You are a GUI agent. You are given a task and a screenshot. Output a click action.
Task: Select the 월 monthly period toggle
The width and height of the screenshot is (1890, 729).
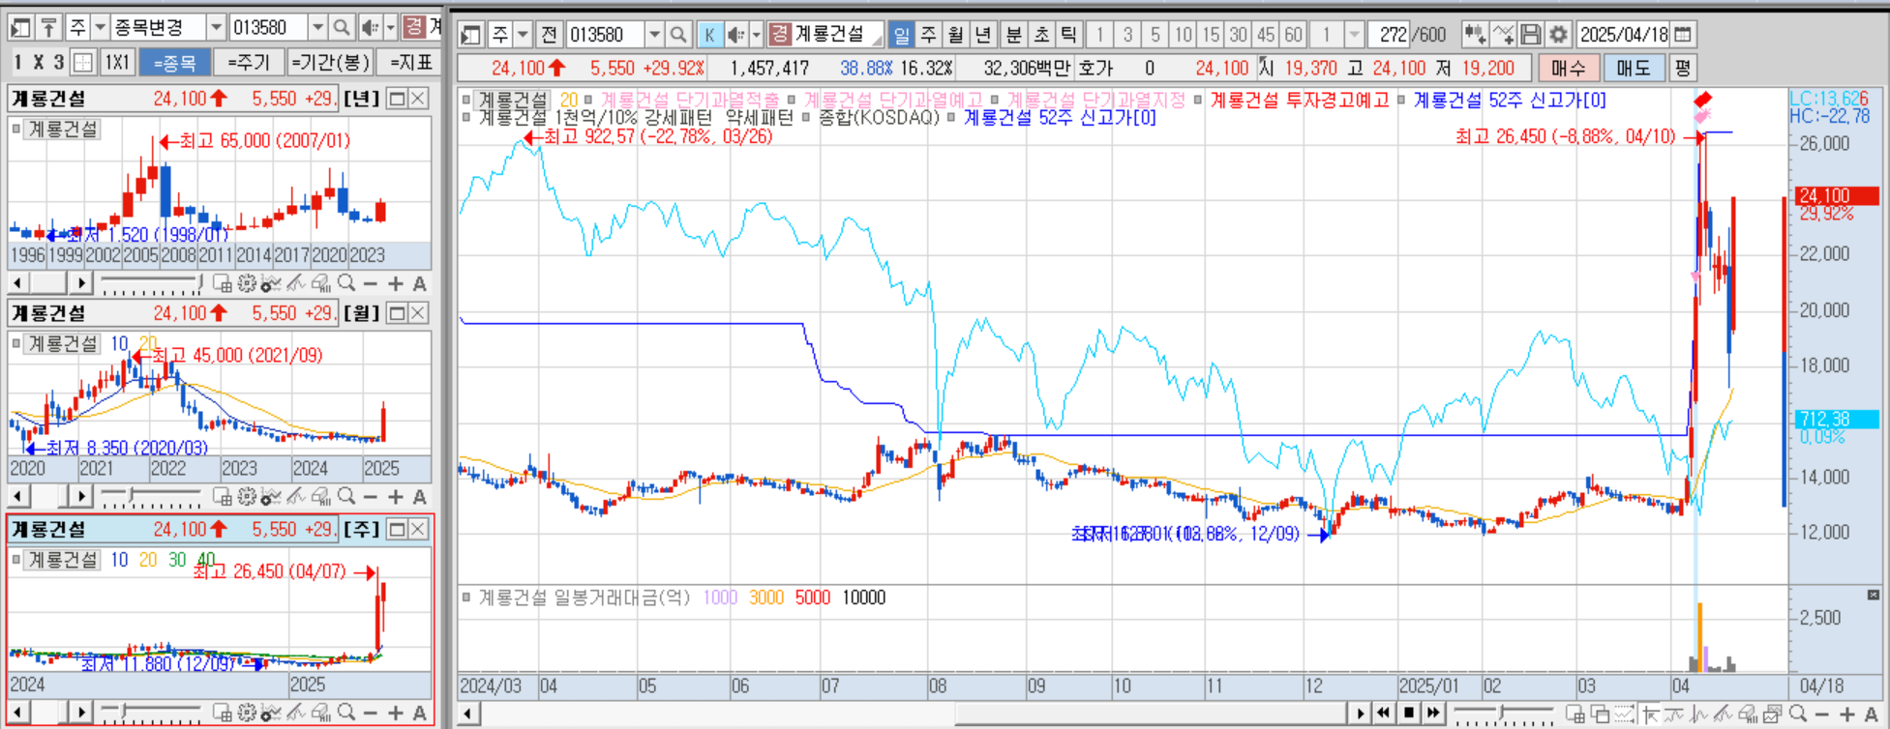[x=955, y=35]
